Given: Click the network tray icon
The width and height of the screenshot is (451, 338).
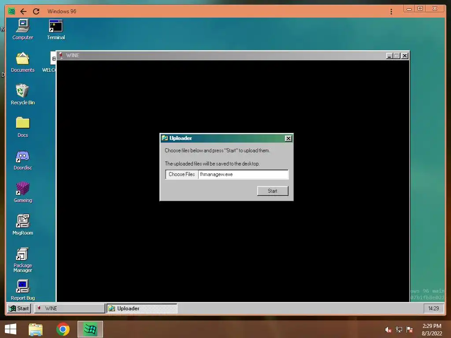Looking at the screenshot, I should (x=399, y=330).
